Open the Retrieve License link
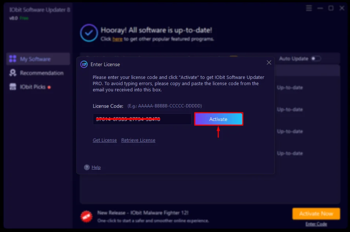 point(138,140)
